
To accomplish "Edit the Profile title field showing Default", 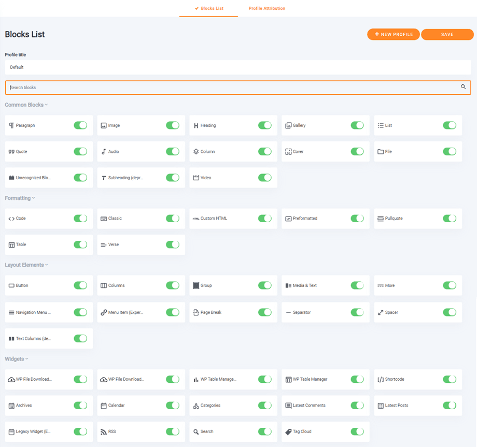I will (238, 67).
